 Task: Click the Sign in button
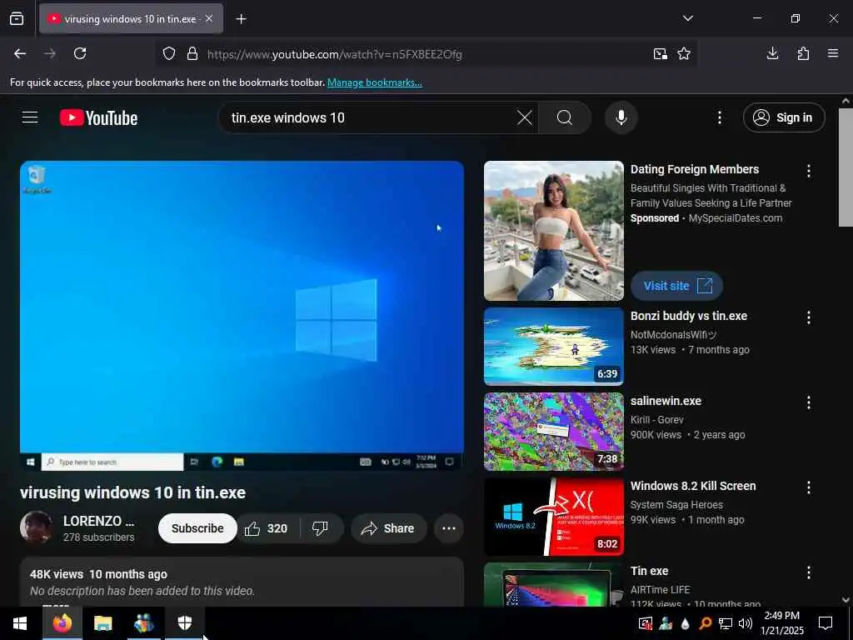pos(784,117)
